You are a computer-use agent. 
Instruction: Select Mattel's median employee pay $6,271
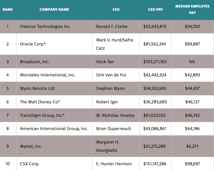click(192, 146)
